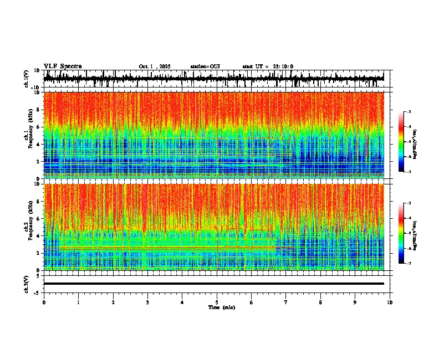Click the ch.1 voltage waveform trace

pyautogui.click(x=213, y=79)
